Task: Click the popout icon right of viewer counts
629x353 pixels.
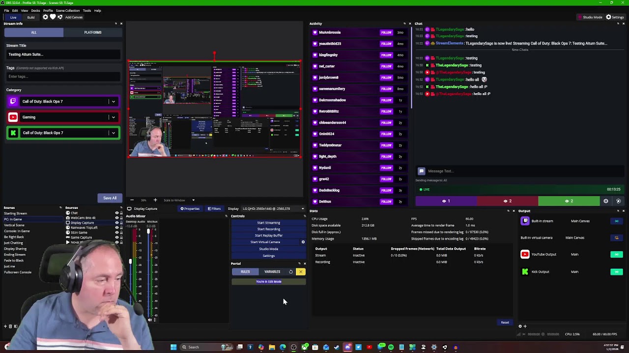Action: pos(619,201)
